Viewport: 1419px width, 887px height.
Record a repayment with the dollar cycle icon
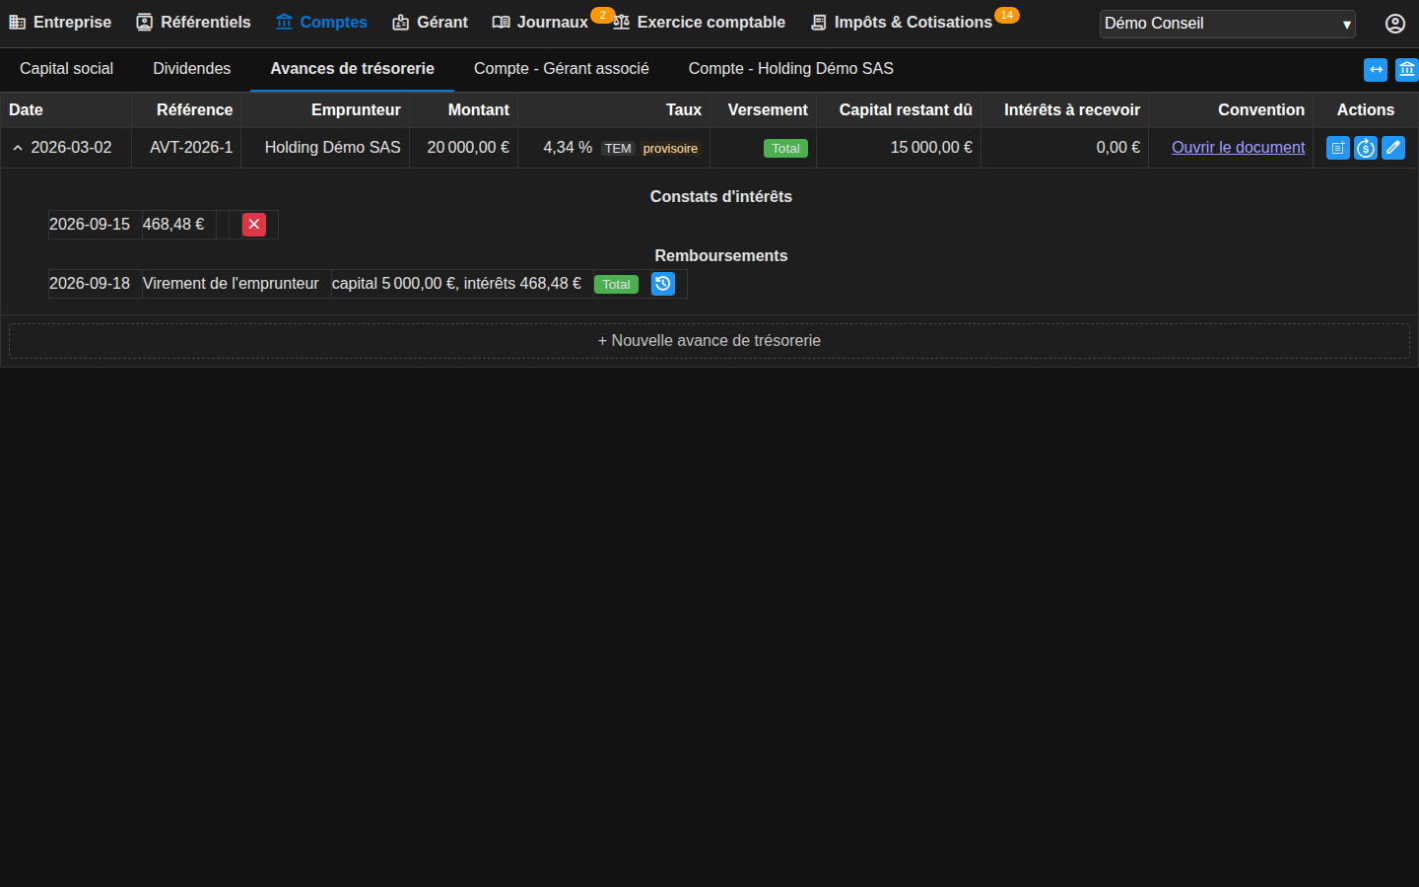tap(1366, 148)
